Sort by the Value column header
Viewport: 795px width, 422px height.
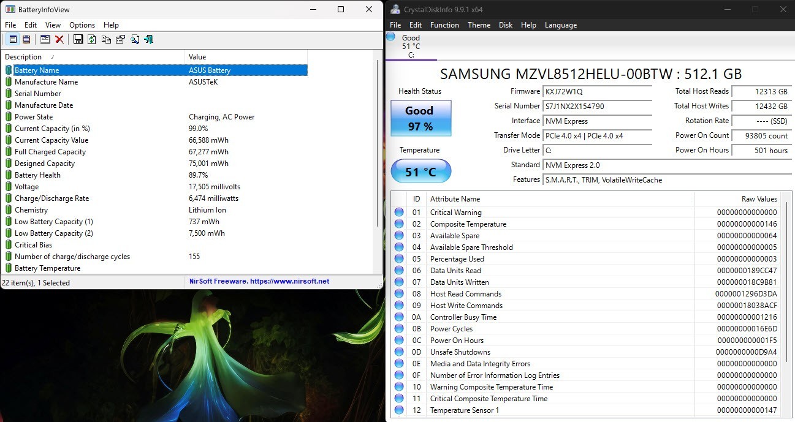click(278, 57)
